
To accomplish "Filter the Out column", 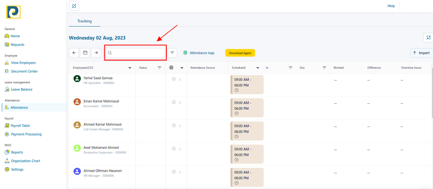I will [325, 68].
